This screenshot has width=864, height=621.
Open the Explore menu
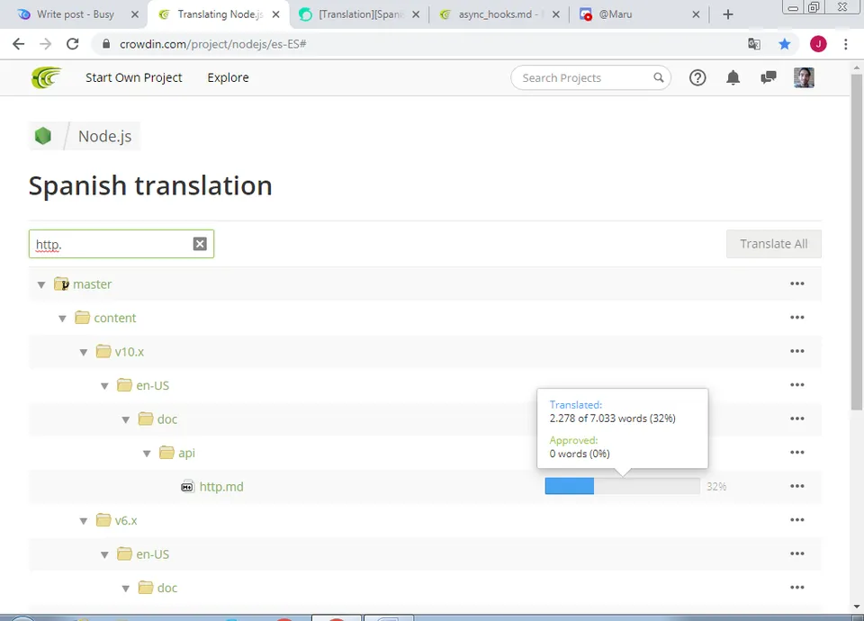(228, 77)
